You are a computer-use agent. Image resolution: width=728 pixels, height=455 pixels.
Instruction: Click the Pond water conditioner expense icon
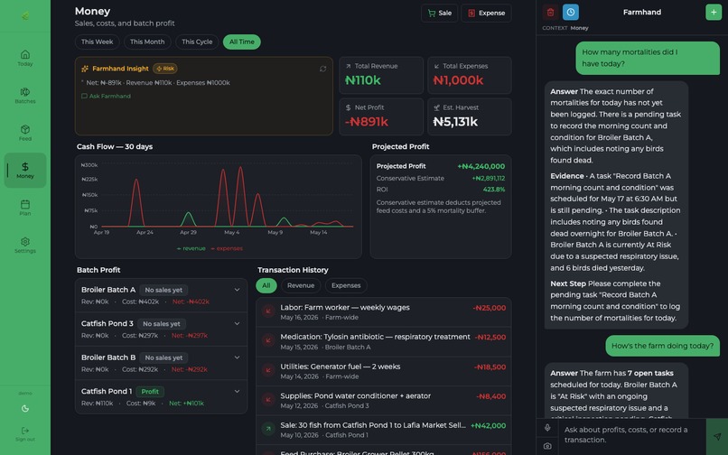point(268,400)
